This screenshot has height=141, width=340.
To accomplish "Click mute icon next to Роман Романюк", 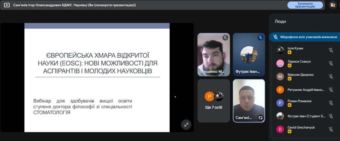I will point(331,103).
